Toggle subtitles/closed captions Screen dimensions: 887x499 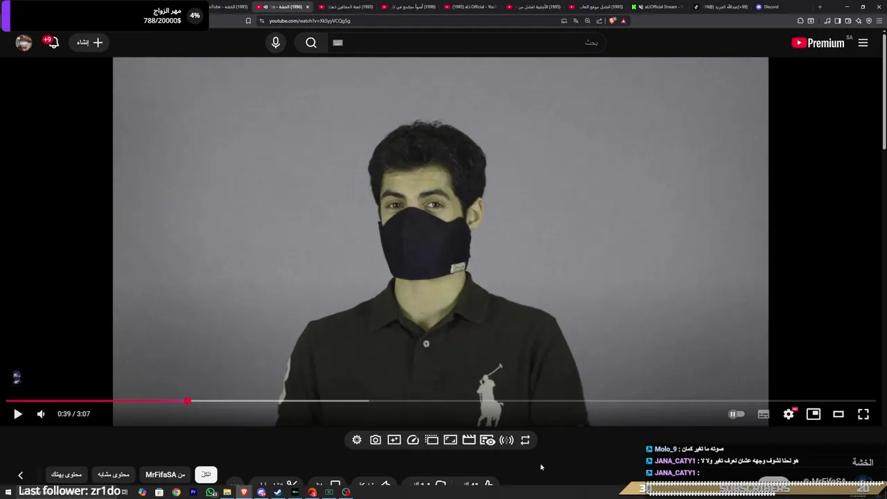coord(763,414)
